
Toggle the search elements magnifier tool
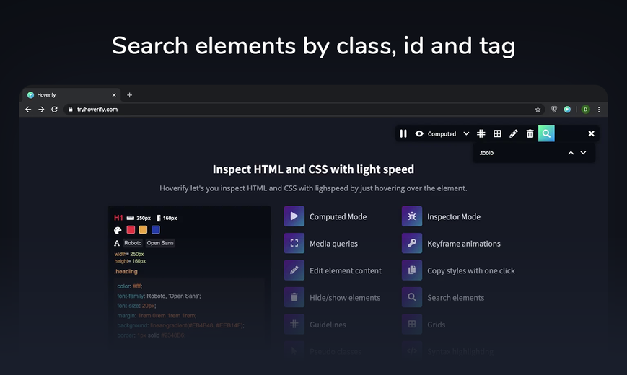coord(546,133)
